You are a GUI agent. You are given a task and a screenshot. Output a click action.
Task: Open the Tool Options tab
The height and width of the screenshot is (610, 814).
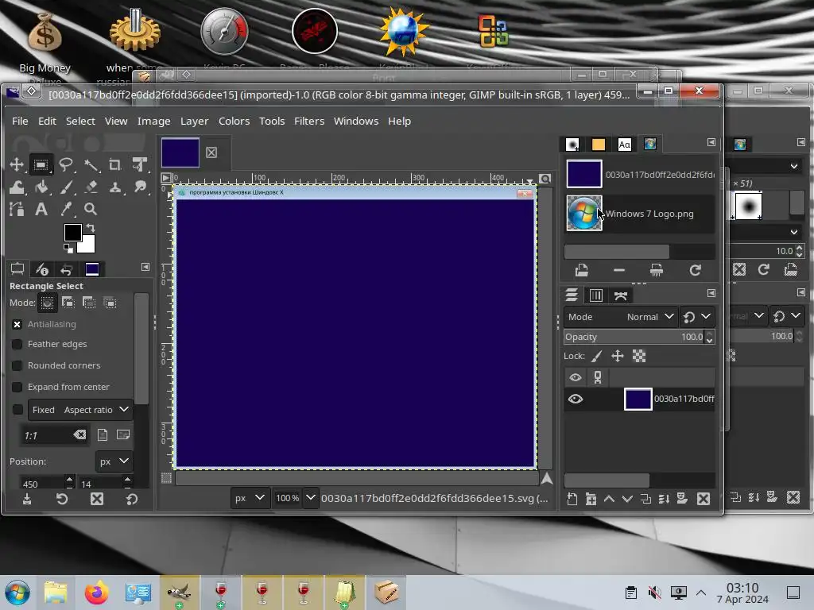(17, 268)
